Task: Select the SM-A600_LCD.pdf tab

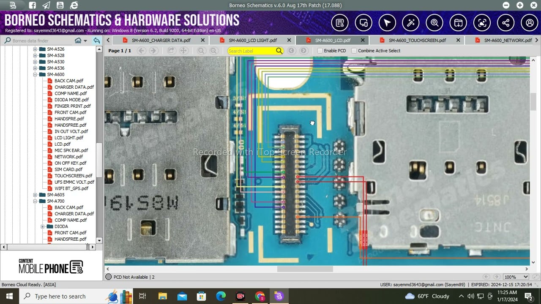Action: pyautogui.click(x=333, y=41)
